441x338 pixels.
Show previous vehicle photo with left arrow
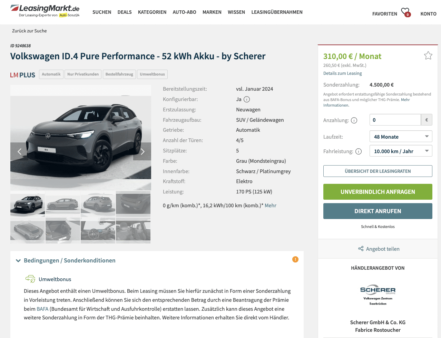click(x=19, y=151)
